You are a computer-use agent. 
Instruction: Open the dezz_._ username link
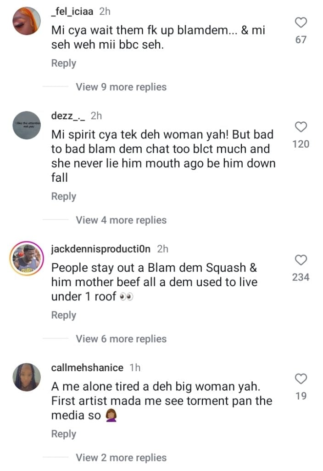68,115
